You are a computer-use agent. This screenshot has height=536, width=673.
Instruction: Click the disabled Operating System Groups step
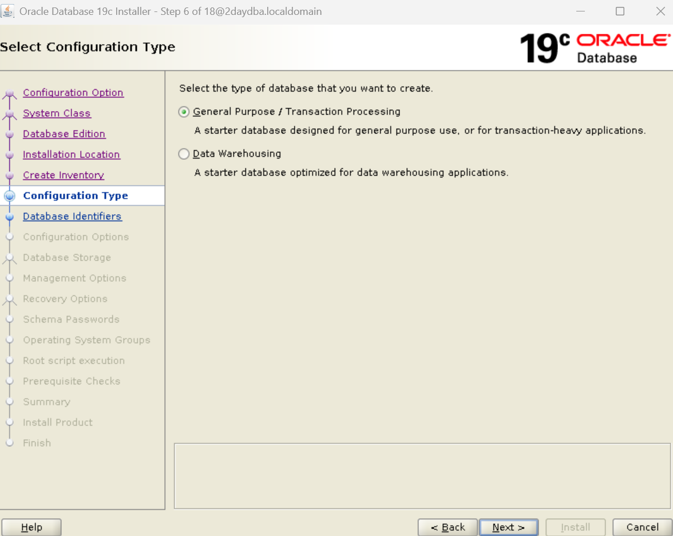tap(87, 340)
